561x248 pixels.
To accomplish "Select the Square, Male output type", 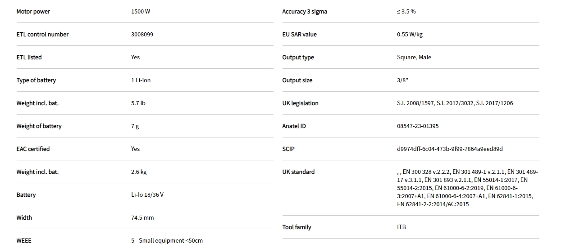I will pyautogui.click(x=414, y=58).
